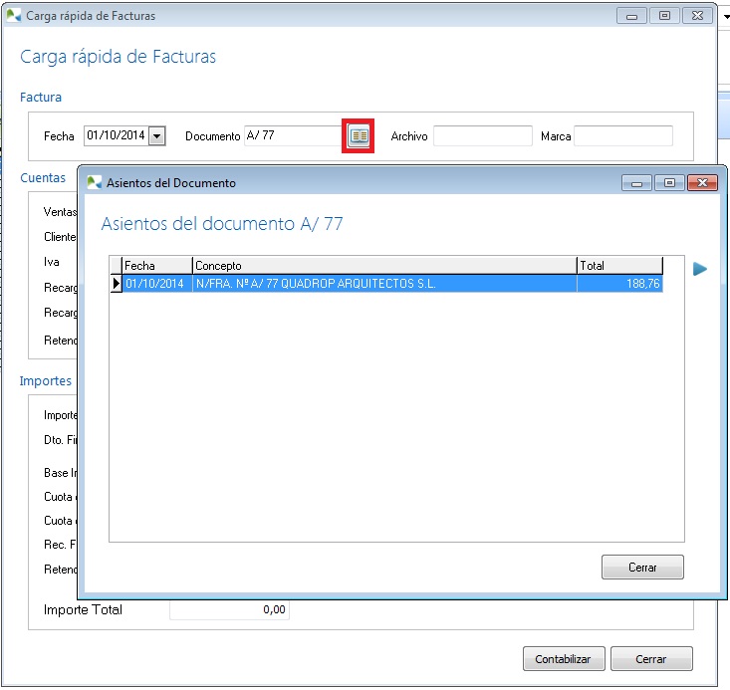
Task: Click the row selector arrow of first entry
Action: point(116,284)
